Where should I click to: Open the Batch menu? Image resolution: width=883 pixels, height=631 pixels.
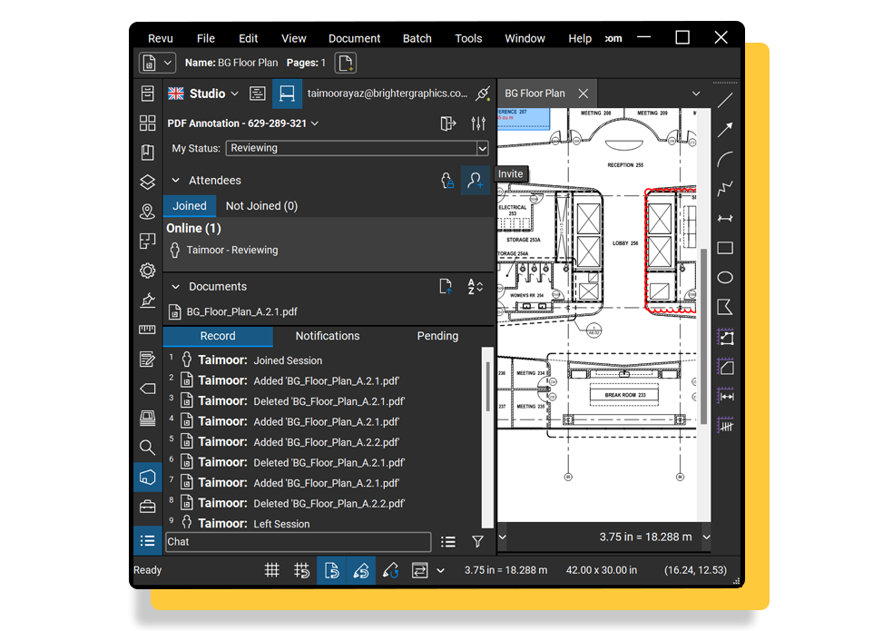click(x=417, y=38)
